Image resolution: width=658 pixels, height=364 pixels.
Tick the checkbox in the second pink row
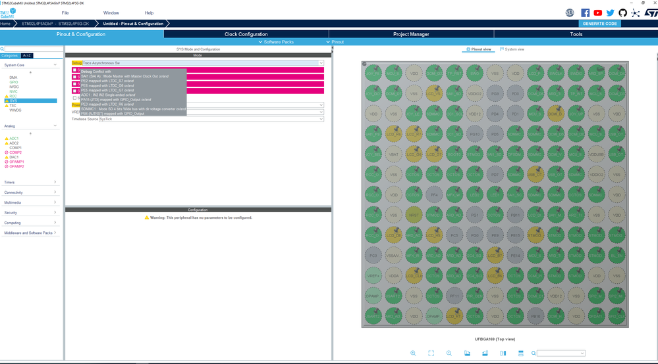pyautogui.click(x=74, y=77)
